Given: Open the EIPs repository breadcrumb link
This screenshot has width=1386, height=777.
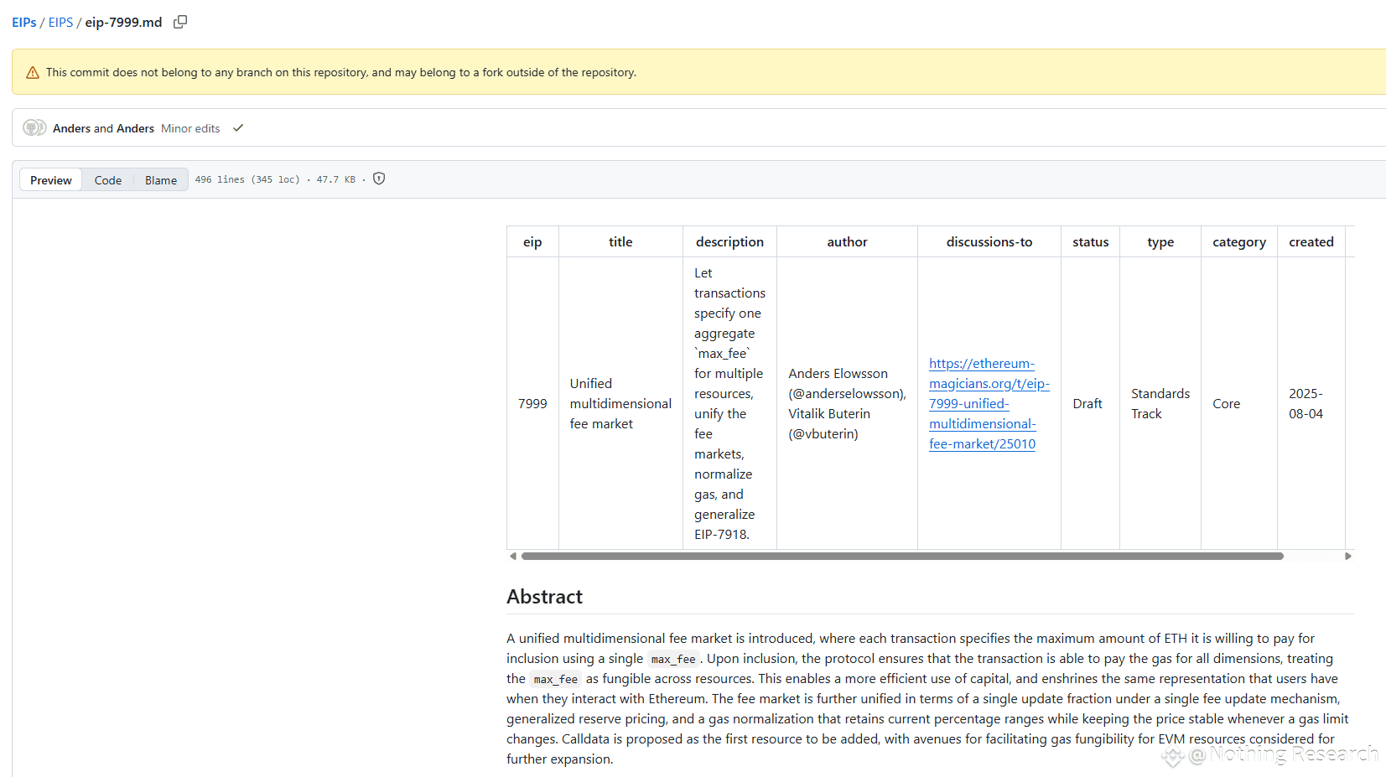Looking at the screenshot, I should (24, 23).
